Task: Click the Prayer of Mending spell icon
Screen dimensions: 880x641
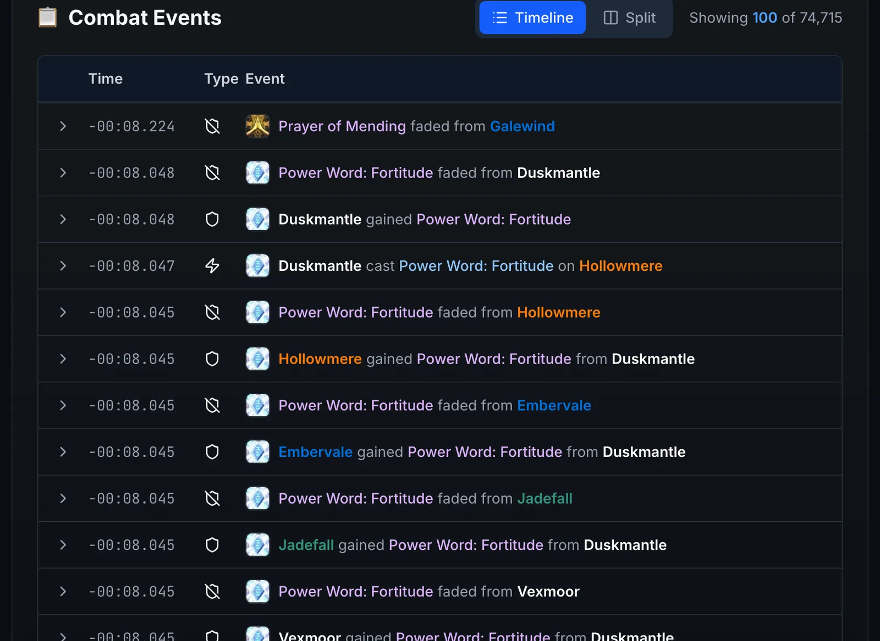Action: click(x=257, y=126)
